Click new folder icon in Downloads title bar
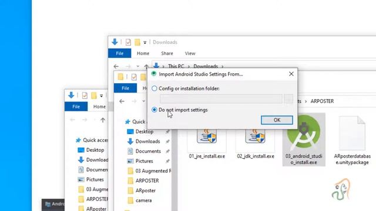 (137, 42)
